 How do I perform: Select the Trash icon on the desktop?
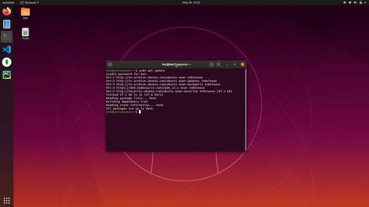[25, 33]
